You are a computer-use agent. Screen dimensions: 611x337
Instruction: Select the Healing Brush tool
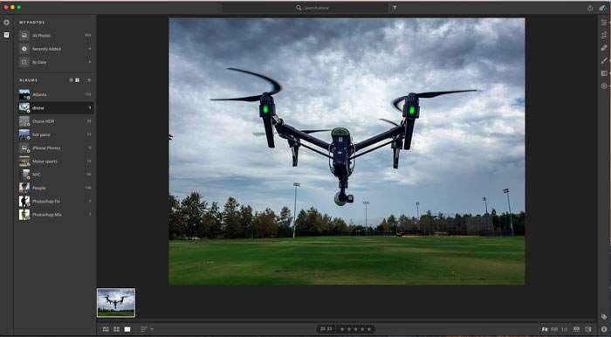604,48
